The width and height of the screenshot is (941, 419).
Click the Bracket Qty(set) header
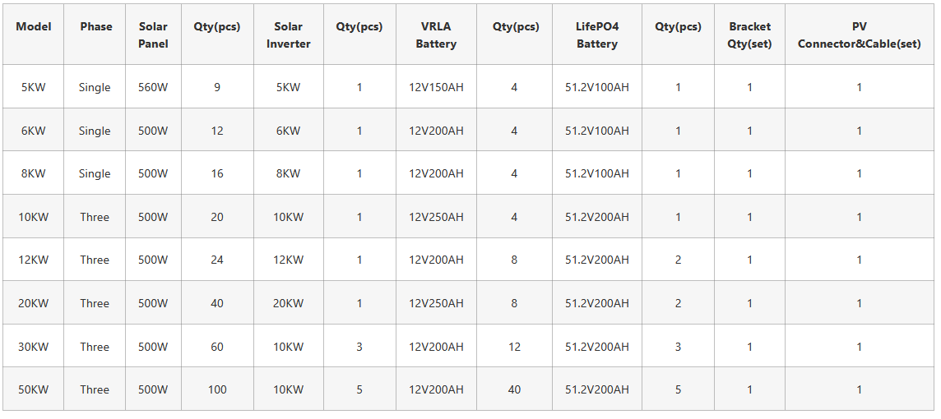pos(749,35)
